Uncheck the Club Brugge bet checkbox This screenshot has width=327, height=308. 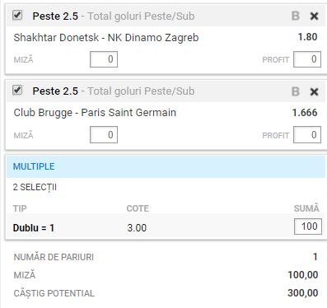point(17,90)
